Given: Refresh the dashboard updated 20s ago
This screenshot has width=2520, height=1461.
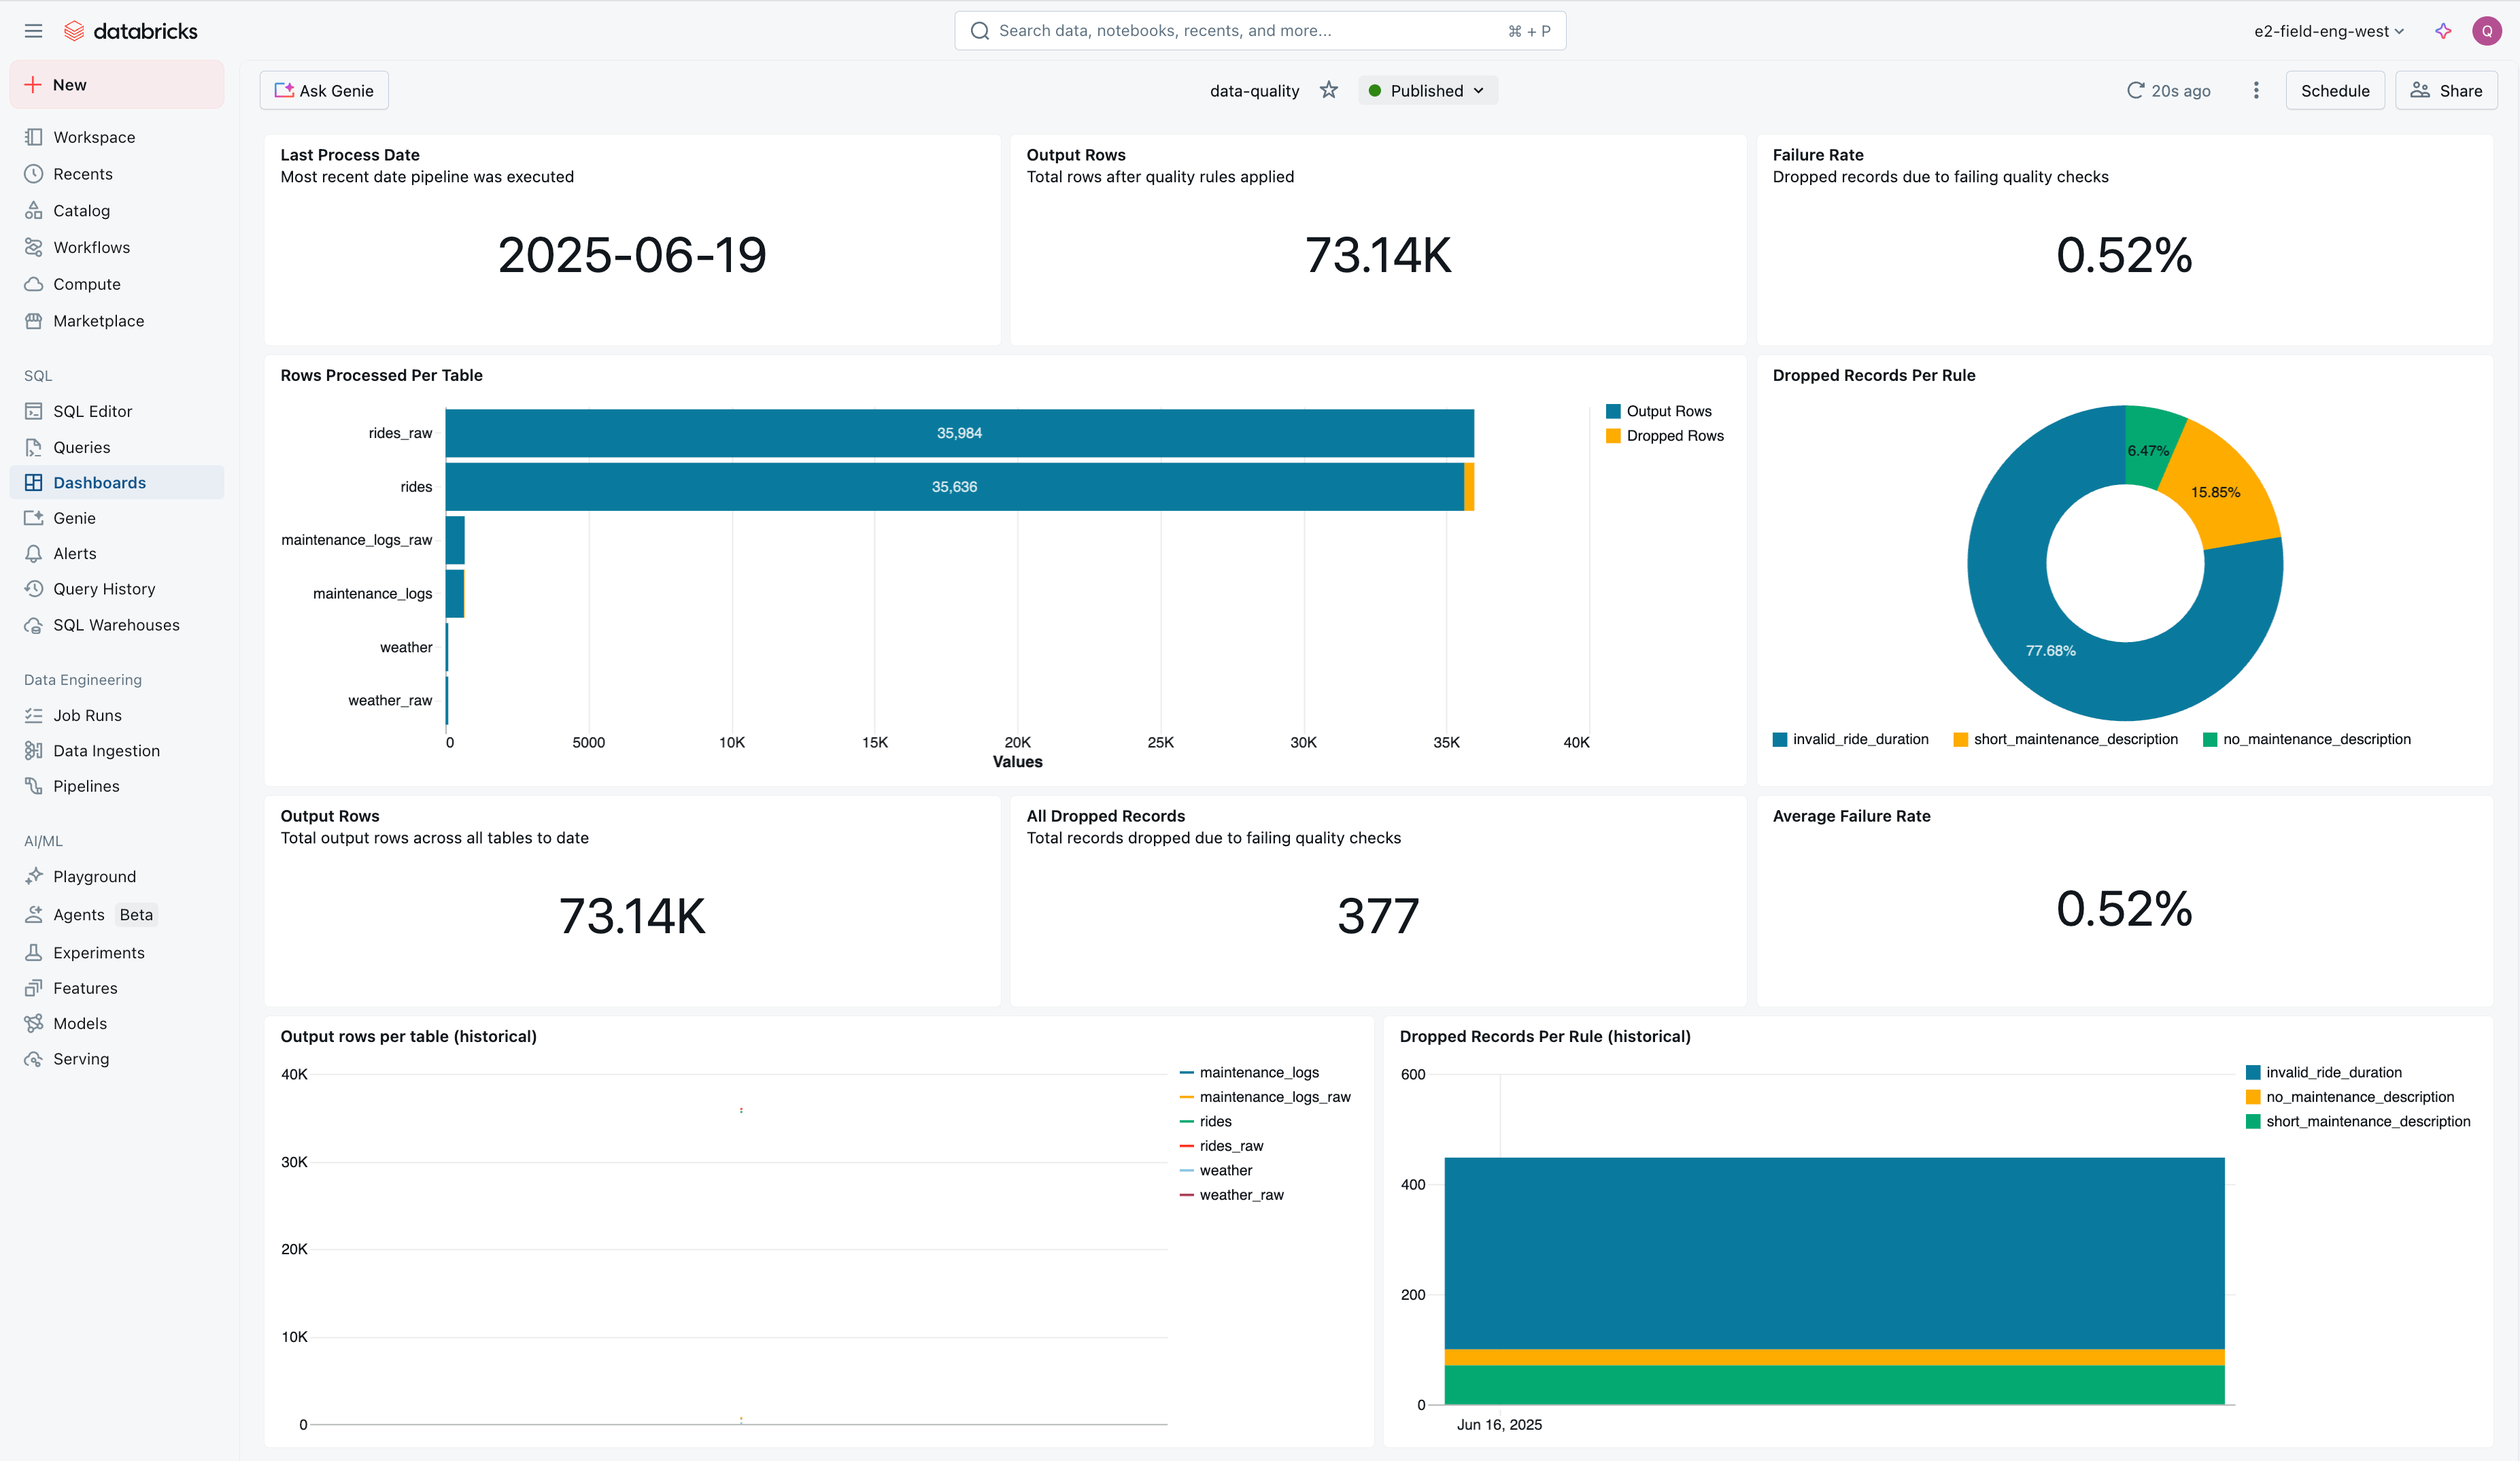Looking at the screenshot, I should click(2168, 90).
